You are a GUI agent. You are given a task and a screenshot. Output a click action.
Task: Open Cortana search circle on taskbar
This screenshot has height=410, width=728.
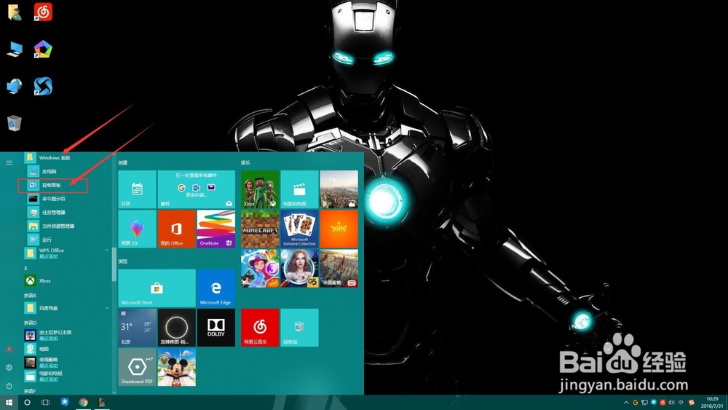coord(27,403)
